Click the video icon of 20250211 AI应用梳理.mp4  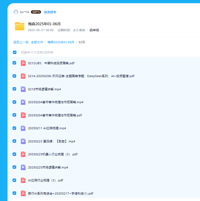(x=23, y=128)
